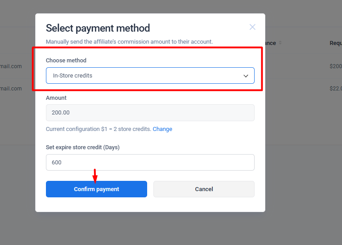Screen dimensions: 342x245
Task: Click the Amount field showing 200.00
Action: [150, 113]
